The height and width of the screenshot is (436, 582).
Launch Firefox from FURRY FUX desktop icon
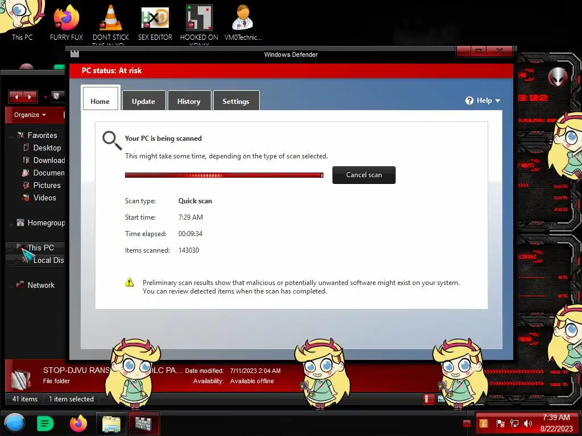[x=66, y=23]
